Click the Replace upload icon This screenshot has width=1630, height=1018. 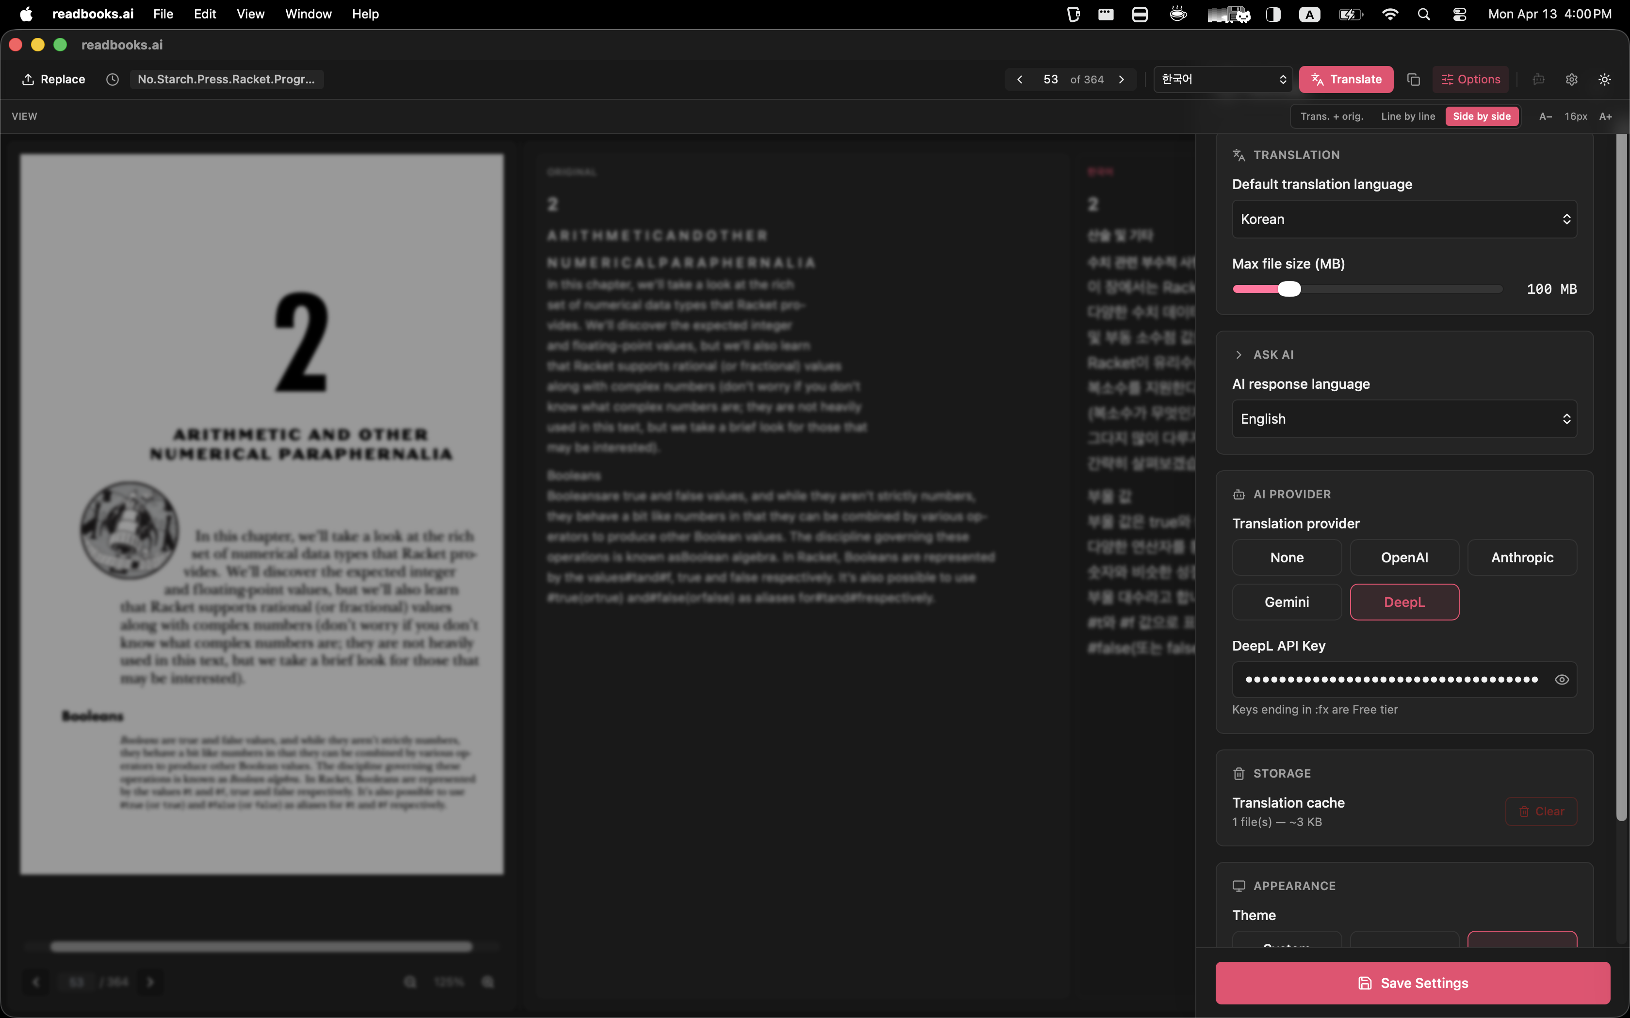[x=28, y=79]
